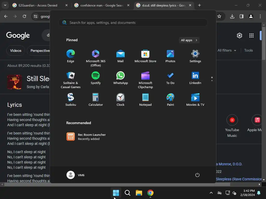Open Edge from pinned apps
This screenshot has height=199, width=266.
[71, 56]
